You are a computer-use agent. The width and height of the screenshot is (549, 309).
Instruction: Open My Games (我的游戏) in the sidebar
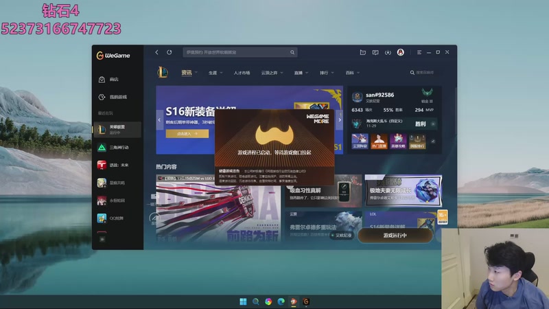(117, 97)
